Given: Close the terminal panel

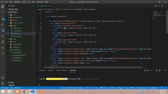Looking at the screenshot, I should coord(166,70).
